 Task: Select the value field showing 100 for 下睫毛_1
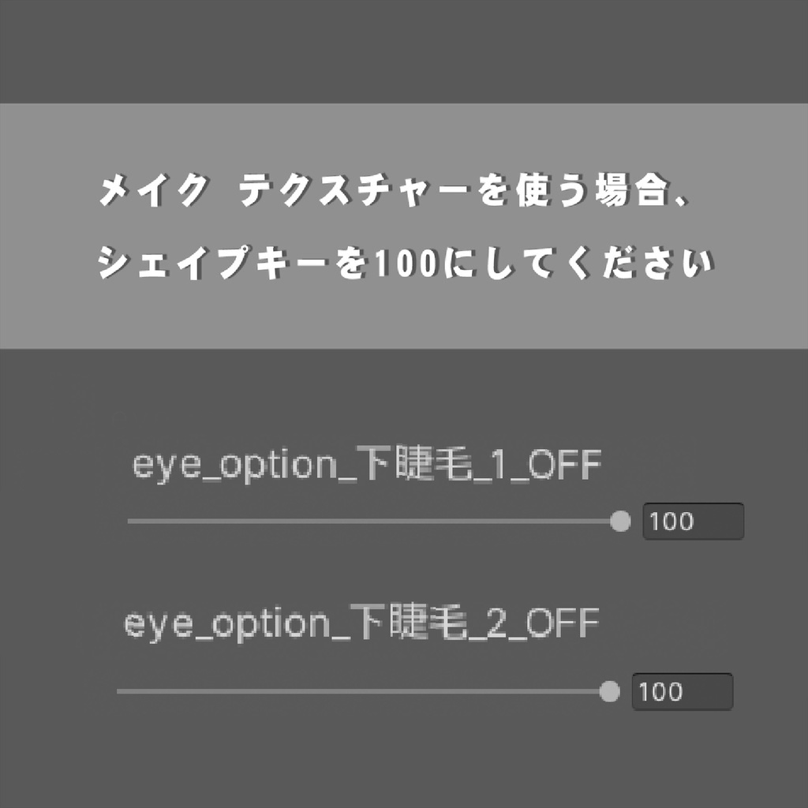[x=693, y=521]
